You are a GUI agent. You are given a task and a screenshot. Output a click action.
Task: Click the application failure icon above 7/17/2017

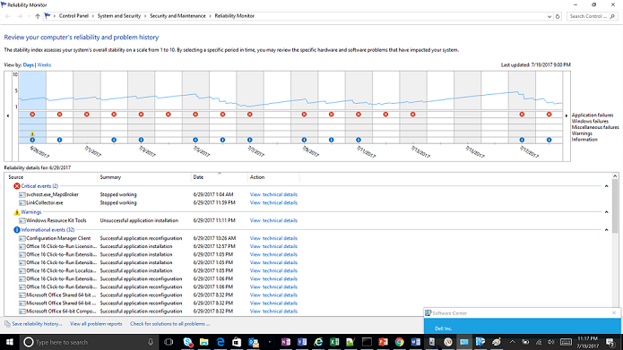pyautogui.click(x=522, y=115)
